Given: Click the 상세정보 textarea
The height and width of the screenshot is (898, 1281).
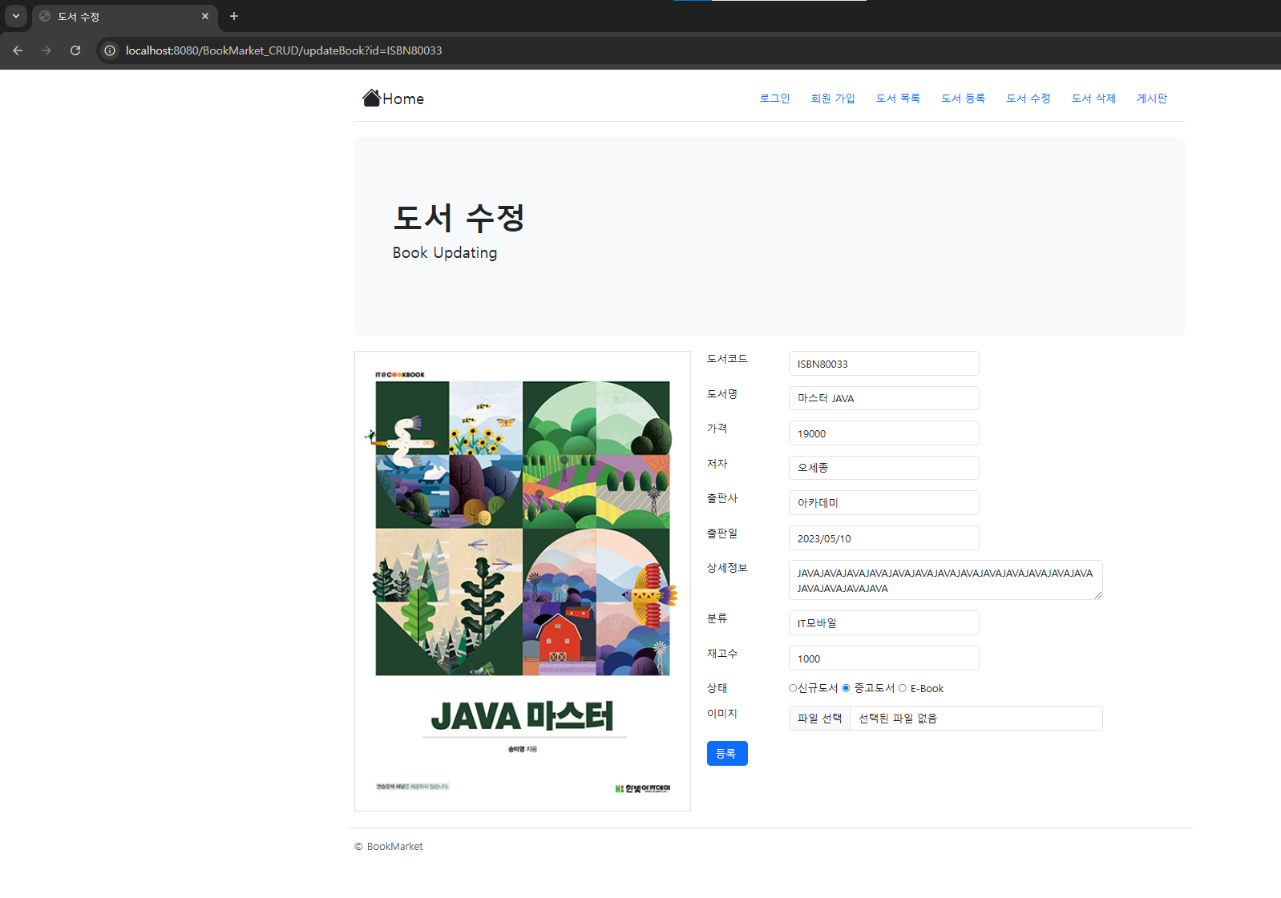Looking at the screenshot, I should [x=945, y=580].
